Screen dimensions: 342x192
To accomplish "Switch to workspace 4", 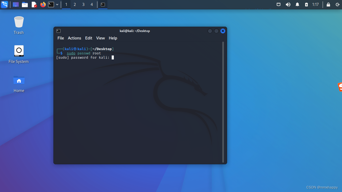I will click(92, 5).
